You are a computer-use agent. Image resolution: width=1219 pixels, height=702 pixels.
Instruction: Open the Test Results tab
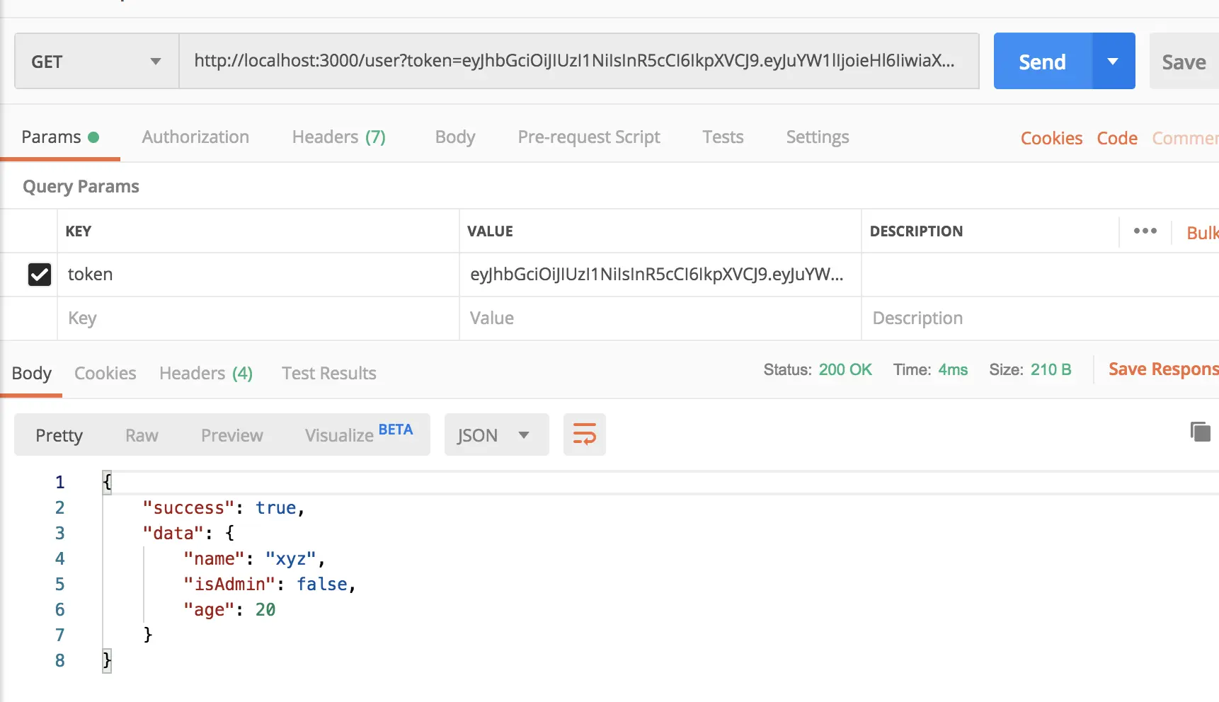[328, 373]
